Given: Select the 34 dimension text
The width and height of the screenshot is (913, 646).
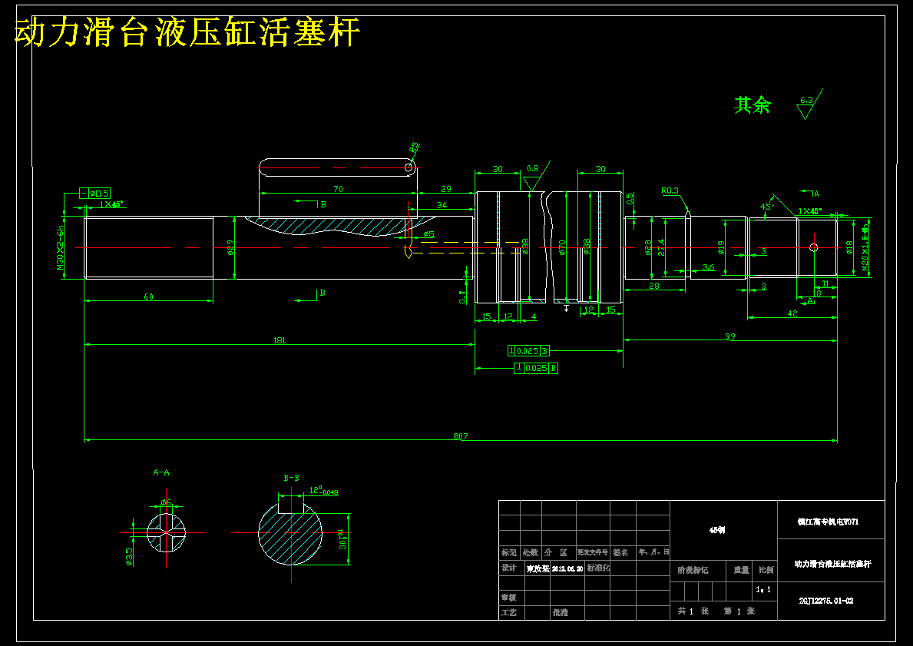Looking at the screenshot, I should (x=442, y=205).
